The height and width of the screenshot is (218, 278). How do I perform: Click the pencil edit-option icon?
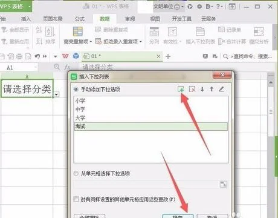(222, 89)
